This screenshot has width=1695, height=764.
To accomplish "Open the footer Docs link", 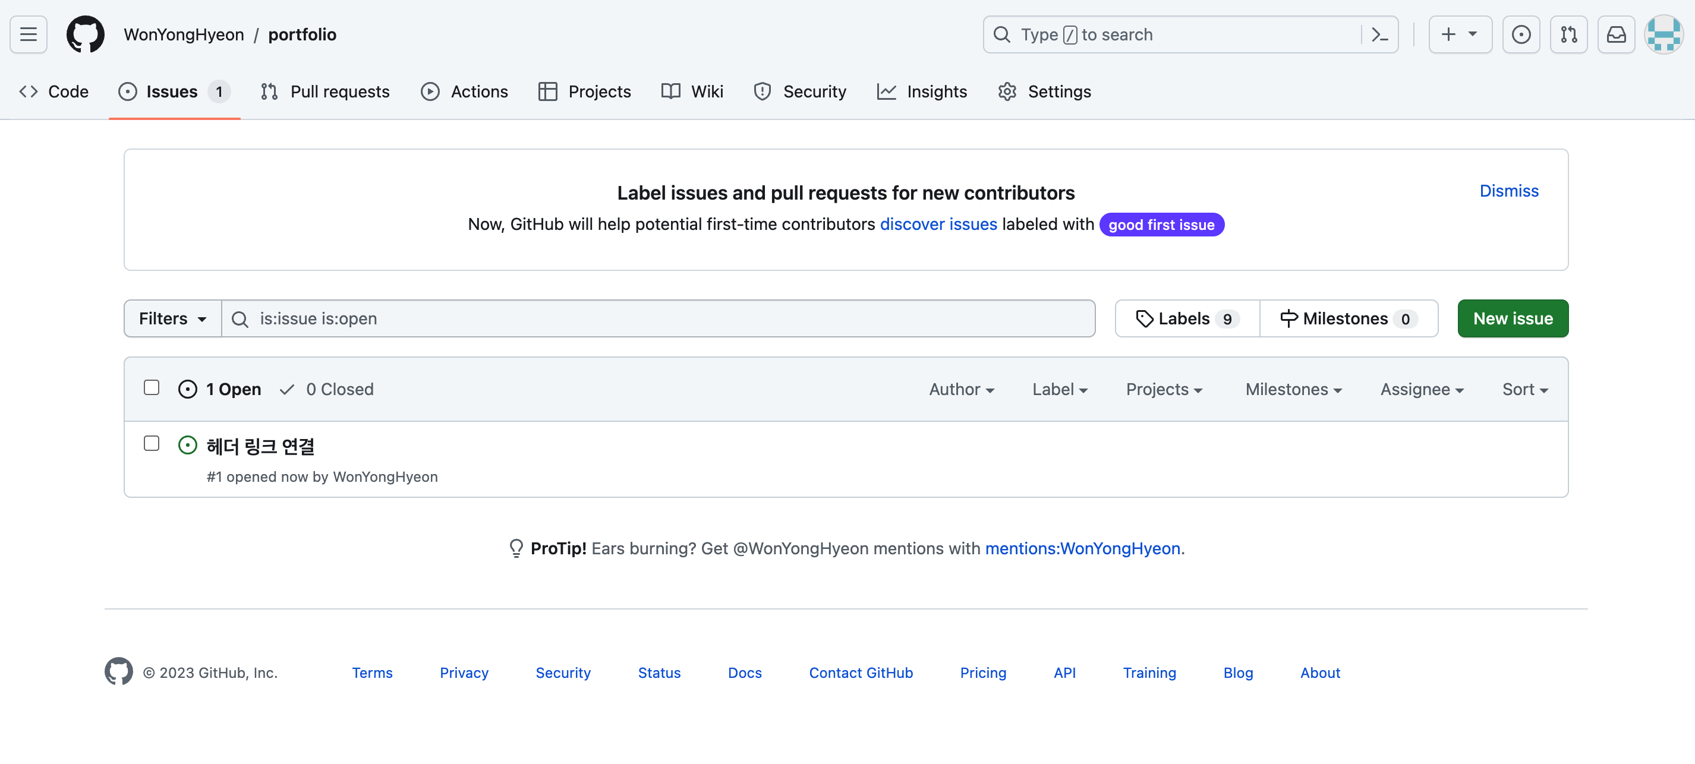I will click(x=745, y=672).
